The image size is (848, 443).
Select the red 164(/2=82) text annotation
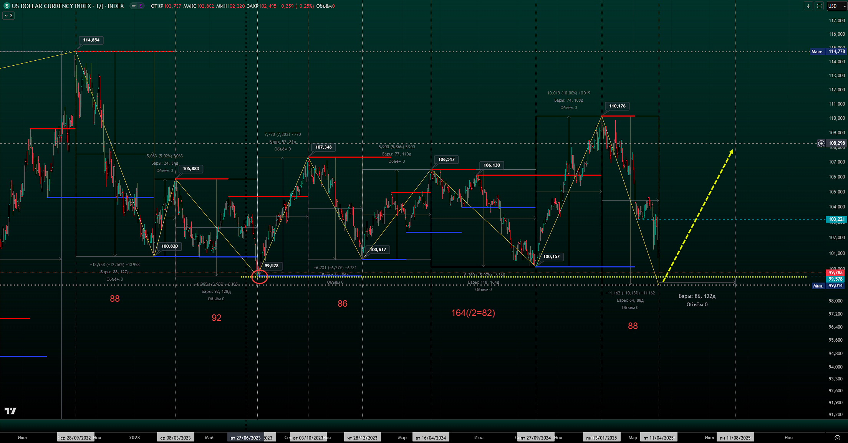coord(473,313)
